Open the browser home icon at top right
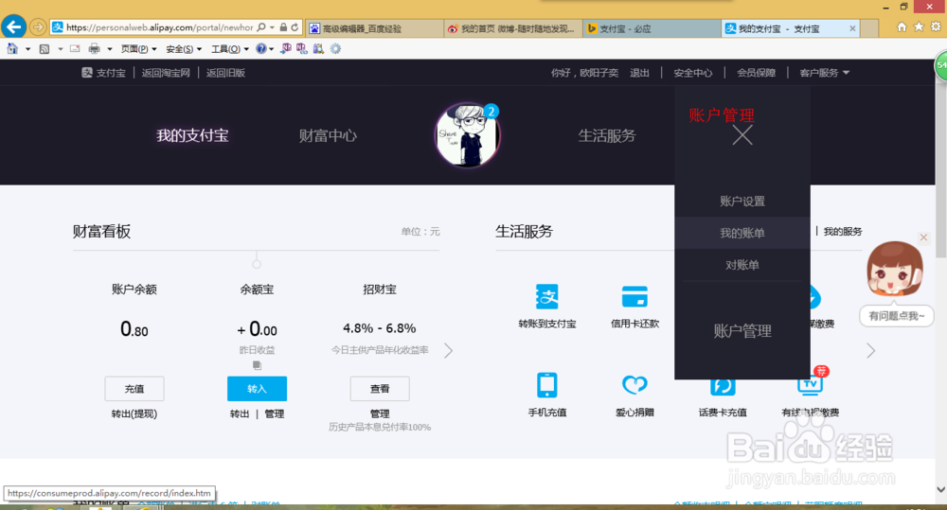The width and height of the screenshot is (947, 510). coord(902,27)
